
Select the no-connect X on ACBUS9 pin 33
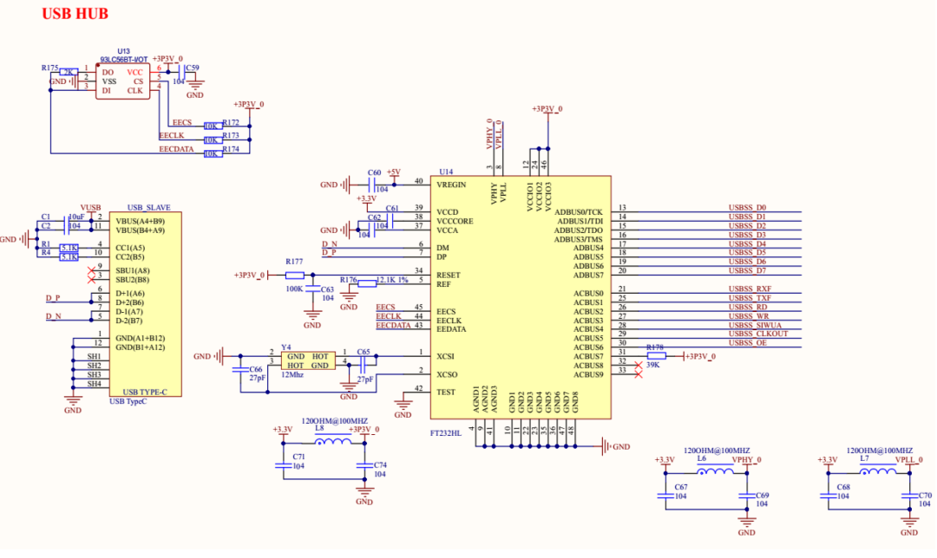pyautogui.click(x=639, y=374)
